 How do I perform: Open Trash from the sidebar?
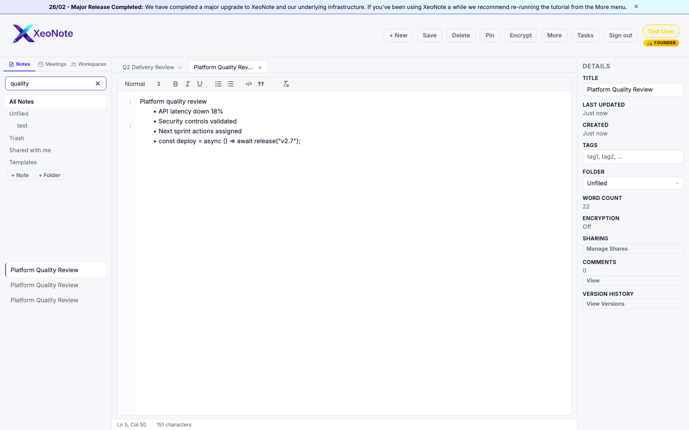pyautogui.click(x=17, y=138)
